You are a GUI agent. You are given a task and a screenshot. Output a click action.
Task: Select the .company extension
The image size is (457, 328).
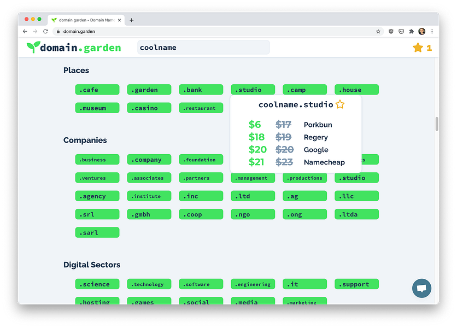[149, 160]
